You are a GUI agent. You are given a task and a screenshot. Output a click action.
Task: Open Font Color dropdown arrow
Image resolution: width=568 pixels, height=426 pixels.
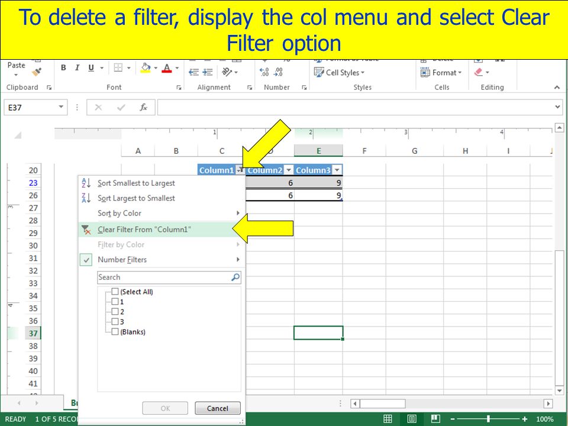177,67
